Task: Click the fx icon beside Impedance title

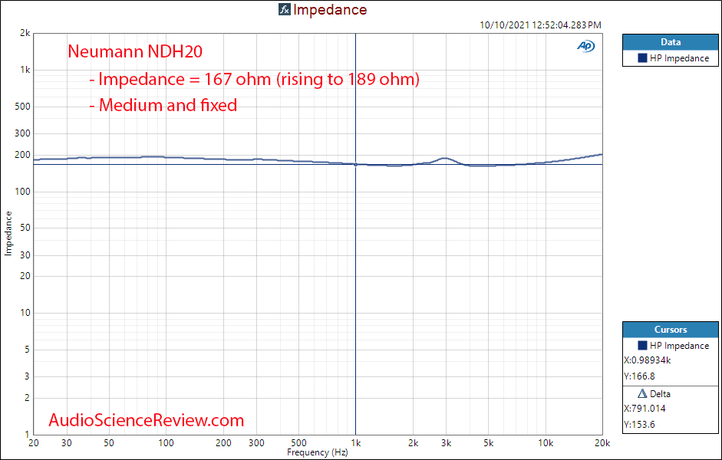Action: [x=284, y=9]
